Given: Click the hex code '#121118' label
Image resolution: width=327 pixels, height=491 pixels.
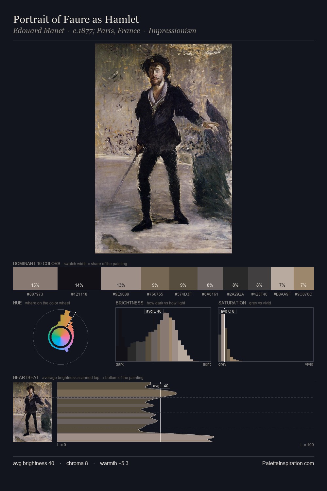Looking at the screenshot, I should coord(79,294).
